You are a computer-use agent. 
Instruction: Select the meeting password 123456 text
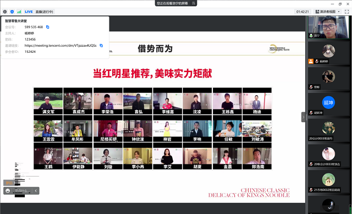30,39
